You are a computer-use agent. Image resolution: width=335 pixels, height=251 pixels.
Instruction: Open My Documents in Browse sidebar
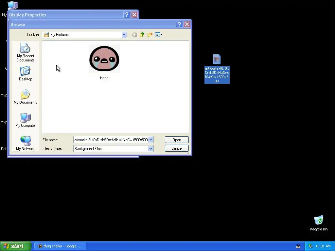point(26,97)
